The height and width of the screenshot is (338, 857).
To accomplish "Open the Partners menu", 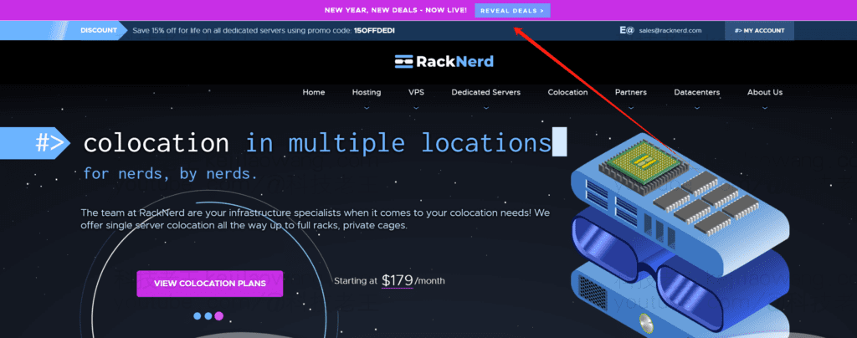I will click(x=631, y=92).
